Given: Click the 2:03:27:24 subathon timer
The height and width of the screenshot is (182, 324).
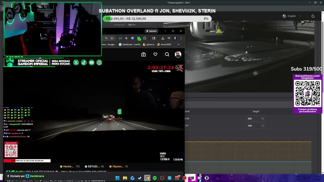Looking at the screenshot, I should (160, 67).
